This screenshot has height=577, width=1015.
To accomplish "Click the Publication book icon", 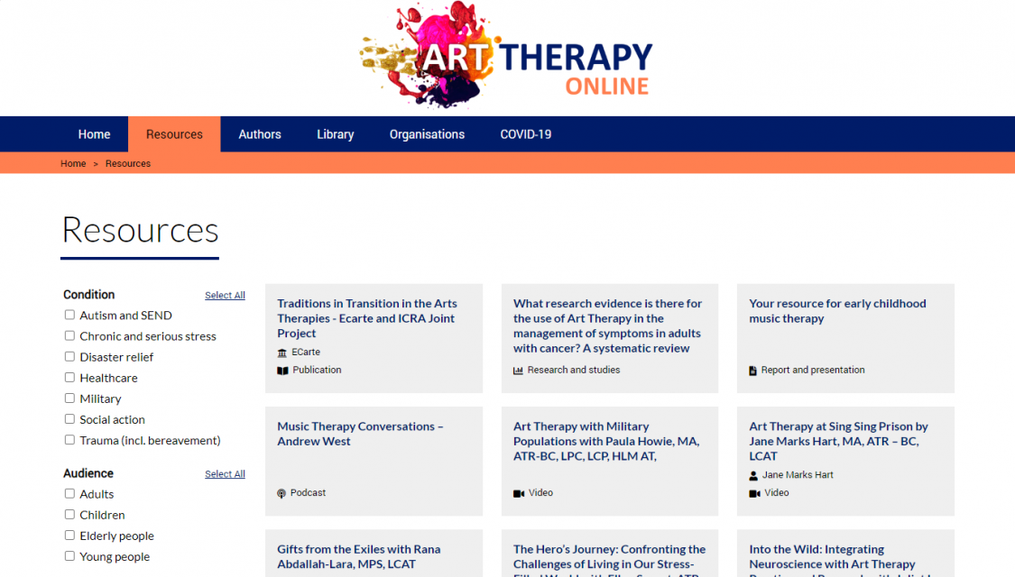I will (282, 371).
